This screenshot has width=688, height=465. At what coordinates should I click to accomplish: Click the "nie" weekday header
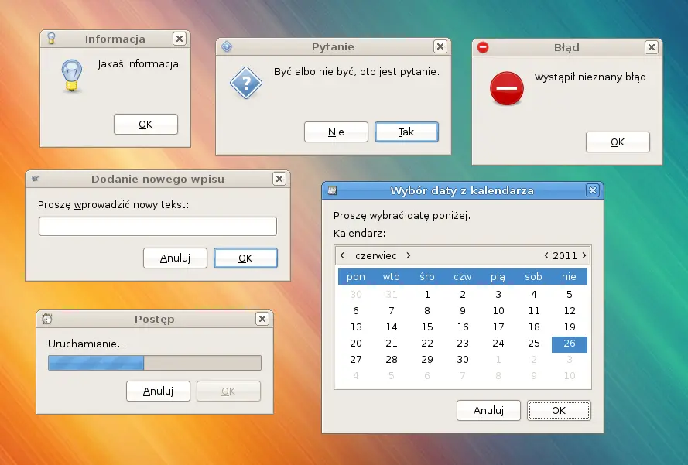coord(569,277)
